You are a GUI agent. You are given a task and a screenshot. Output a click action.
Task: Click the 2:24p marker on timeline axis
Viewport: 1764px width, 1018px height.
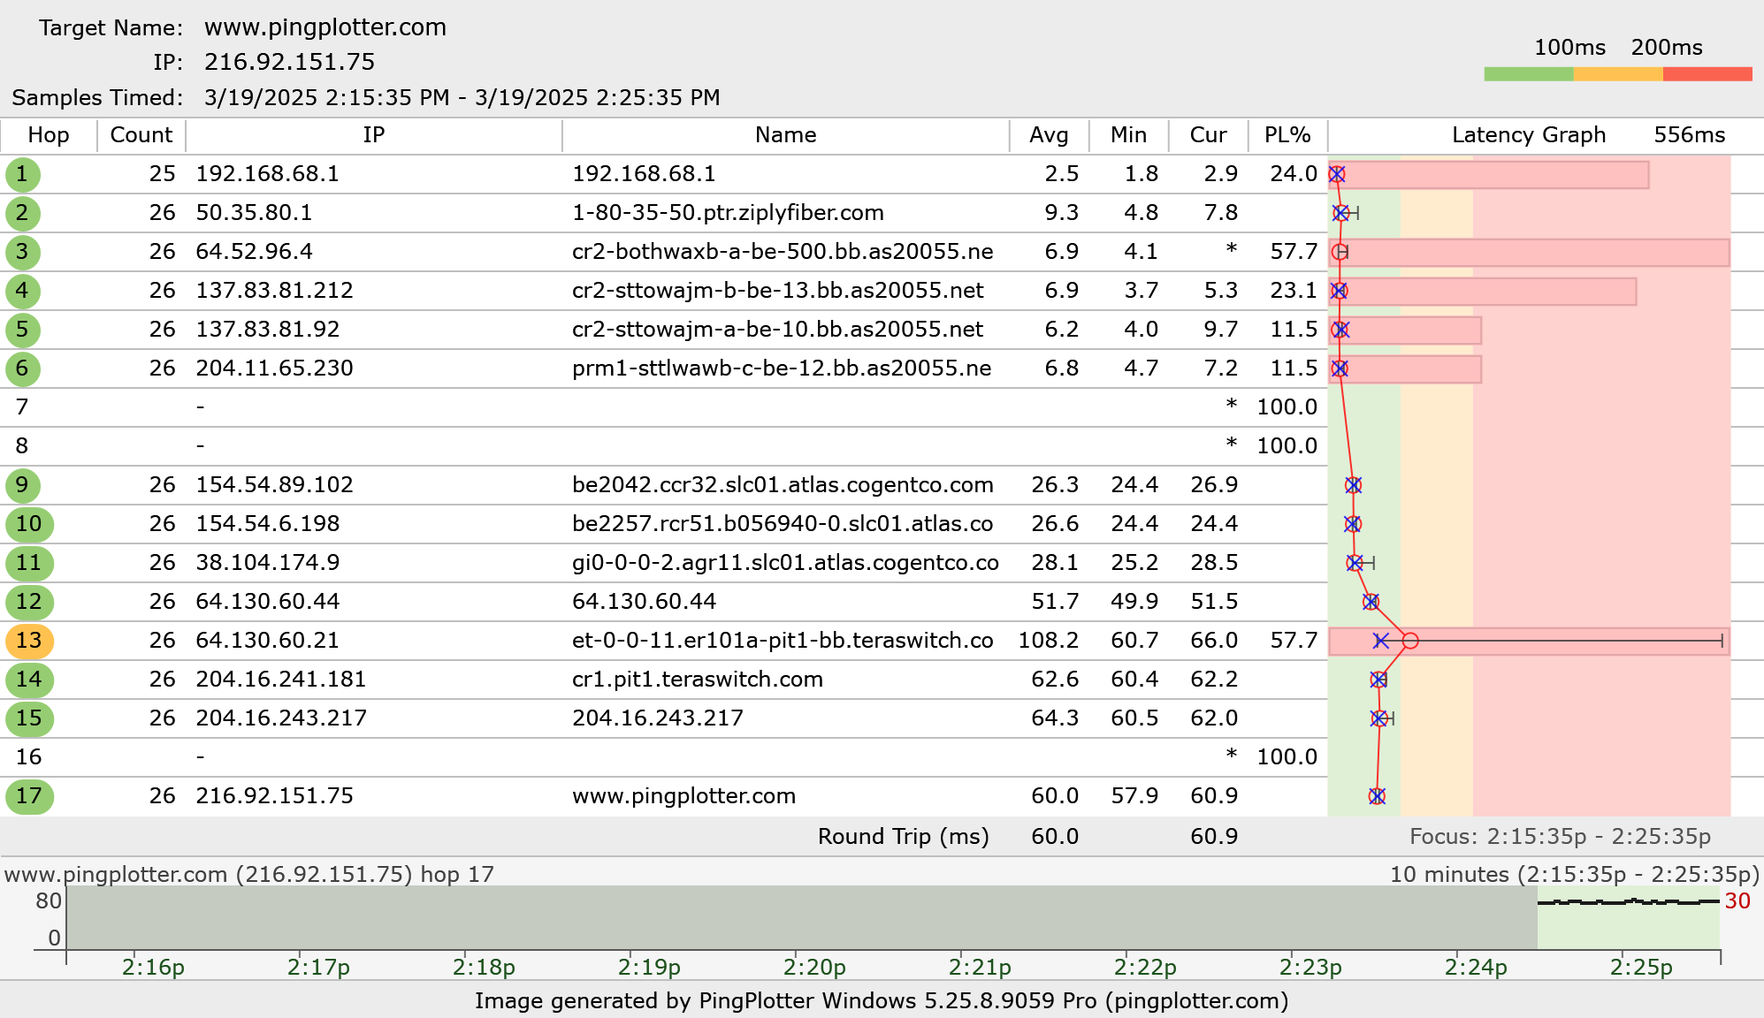1476,967
